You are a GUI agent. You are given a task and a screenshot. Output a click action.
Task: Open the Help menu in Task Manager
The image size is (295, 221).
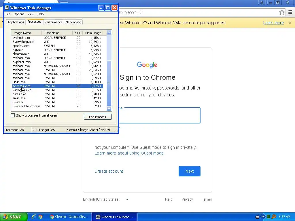tap(40, 14)
